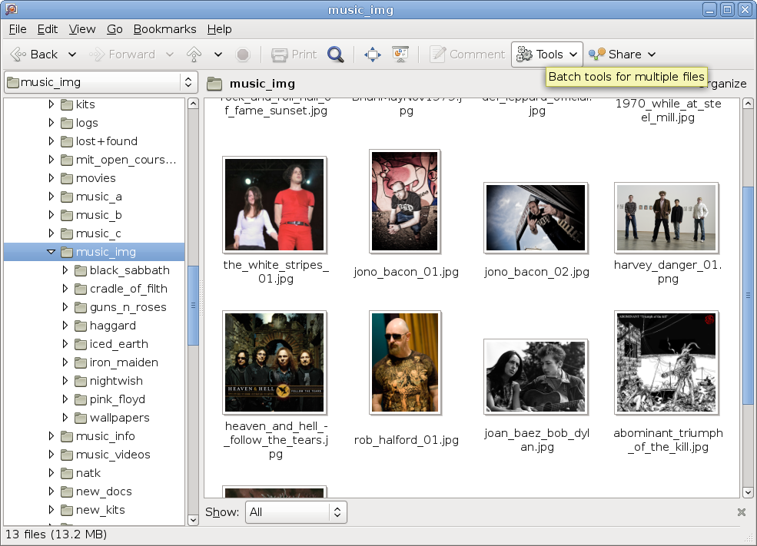Image resolution: width=757 pixels, height=546 pixels.
Task: Click the Back arrow icon
Action: click(18, 55)
